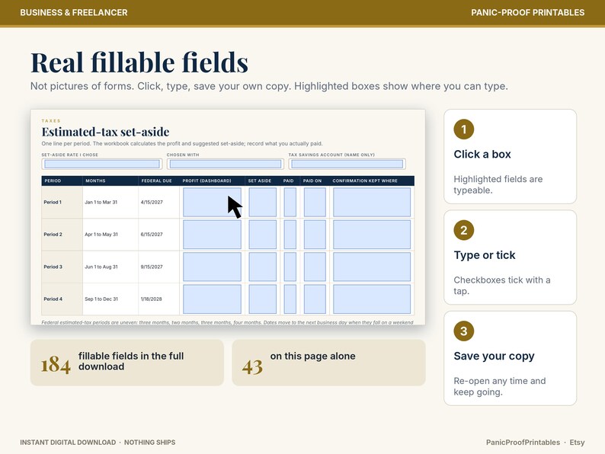Screen dimensions: 605x454
Task: Click the Tax savings account name field
Action: pos(347,164)
